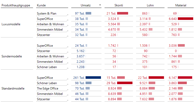
Task: Open drill arrow for Standardmodelle SuperOffice row
Action: (x=68, y=80)
